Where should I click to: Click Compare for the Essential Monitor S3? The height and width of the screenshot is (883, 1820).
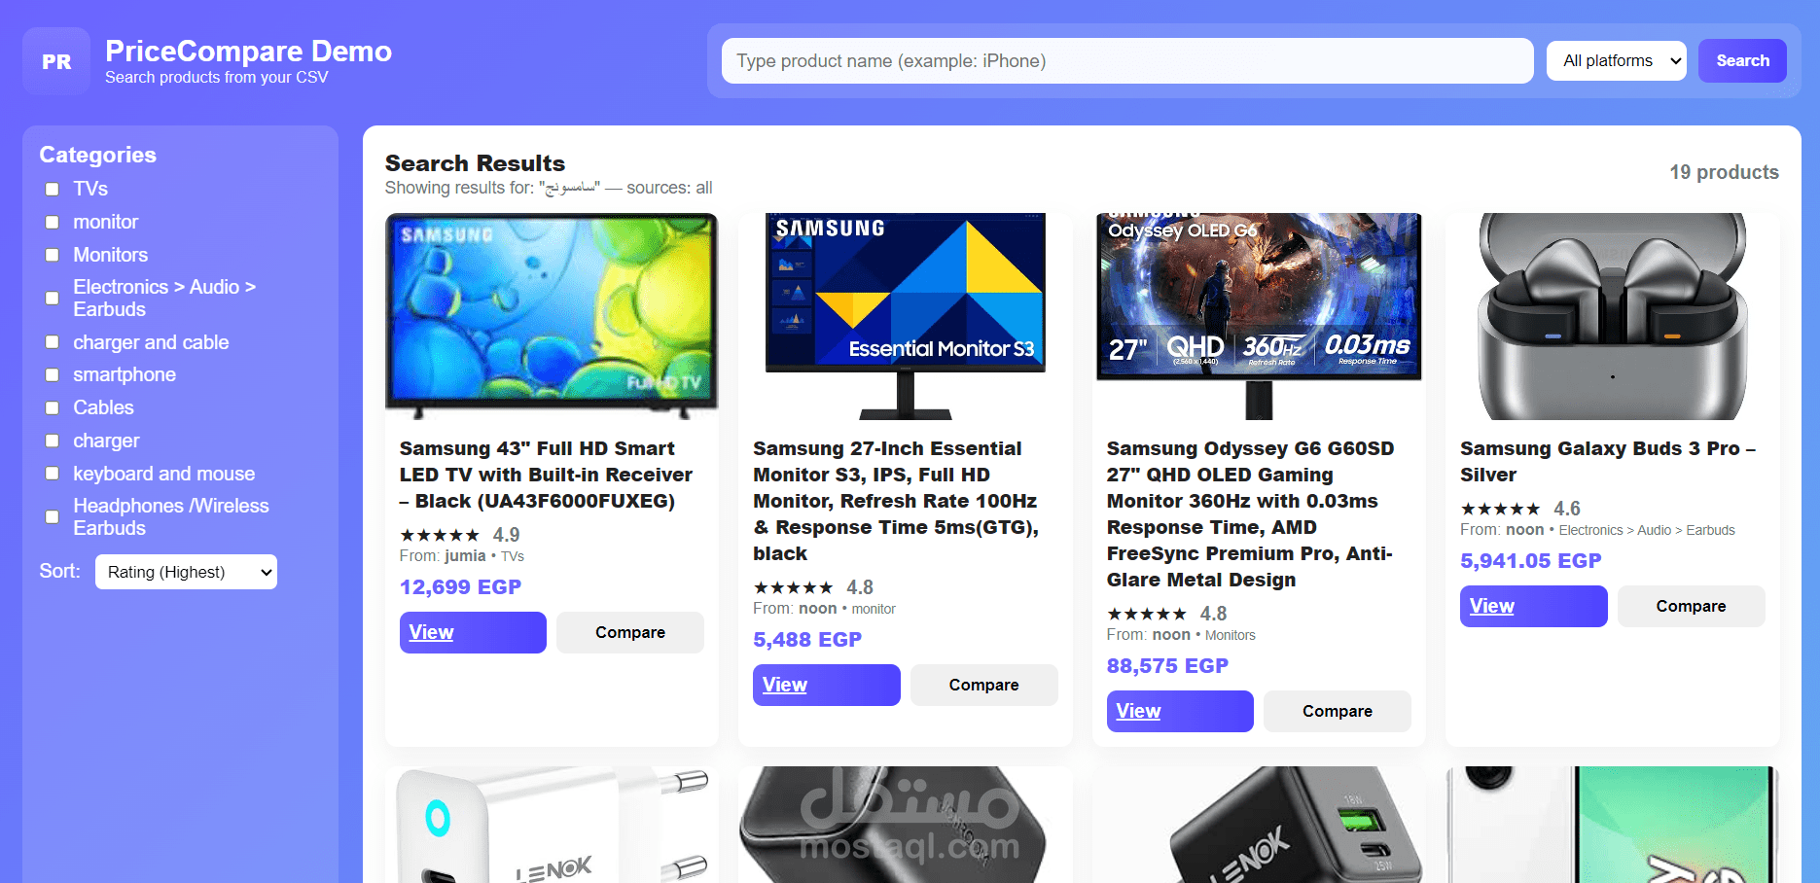(x=983, y=685)
